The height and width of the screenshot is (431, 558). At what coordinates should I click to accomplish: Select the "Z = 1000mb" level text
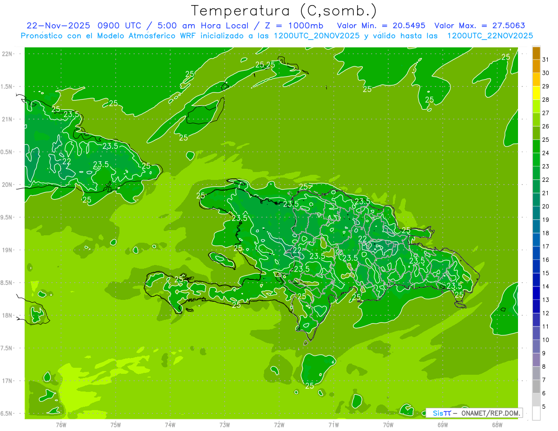tap(293, 26)
